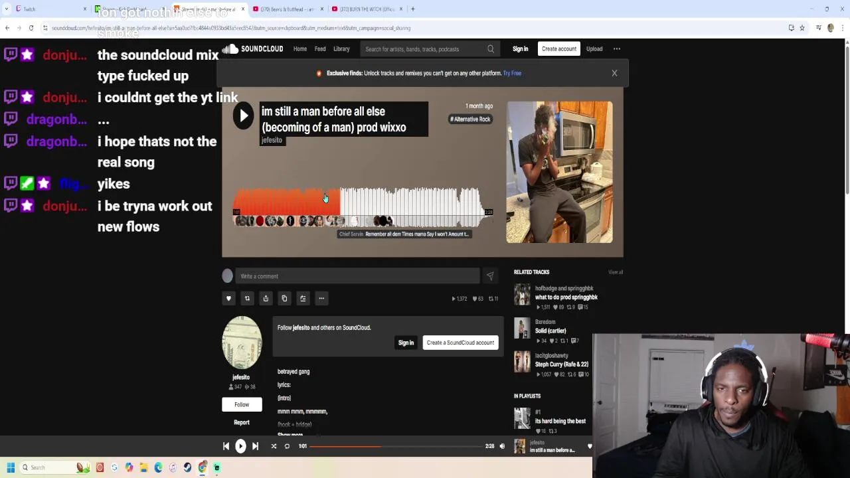Open playlist its hard being the best
The image size is (850, 478).
560,421
